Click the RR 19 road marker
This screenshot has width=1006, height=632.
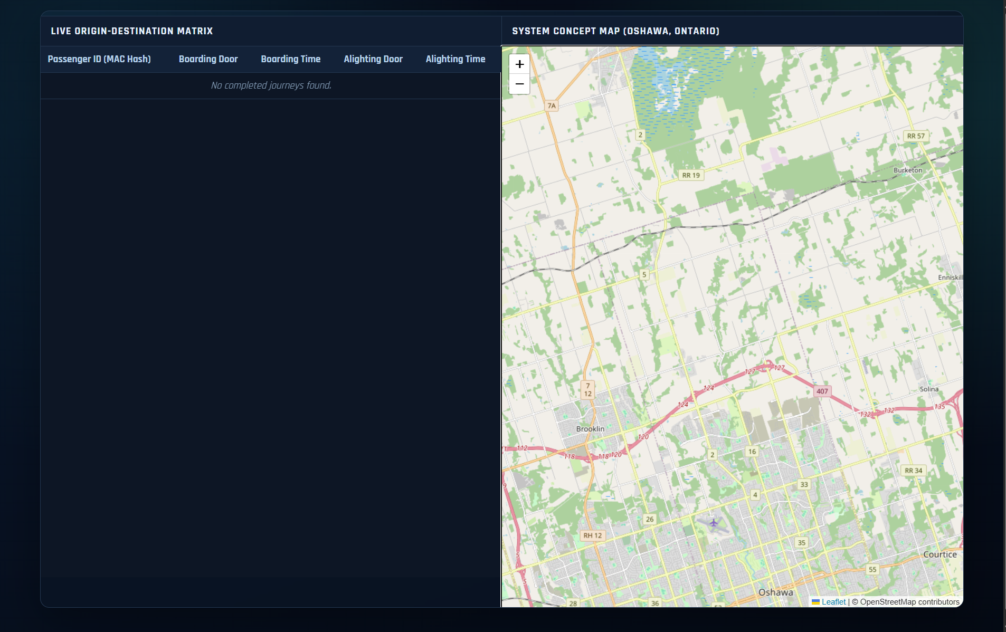pyautogui.click(x=691, y=175)
